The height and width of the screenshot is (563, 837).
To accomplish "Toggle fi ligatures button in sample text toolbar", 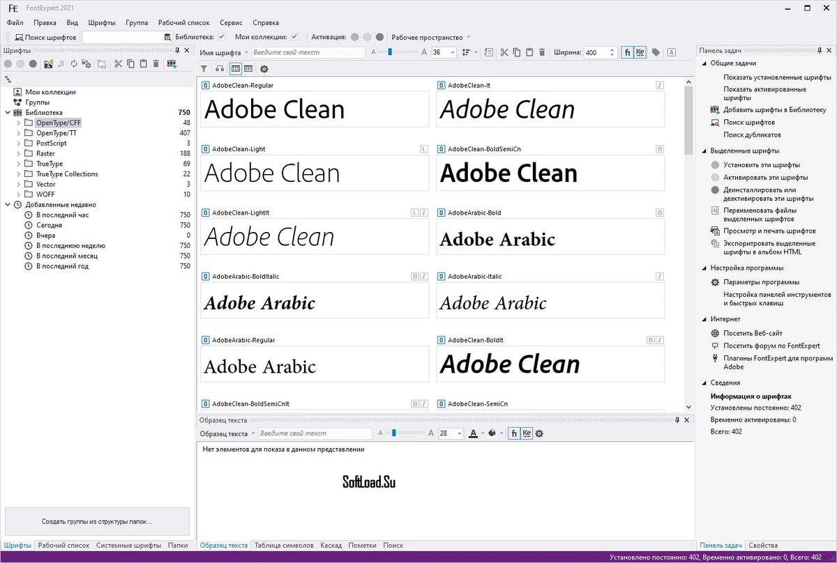I will [513, 433].
